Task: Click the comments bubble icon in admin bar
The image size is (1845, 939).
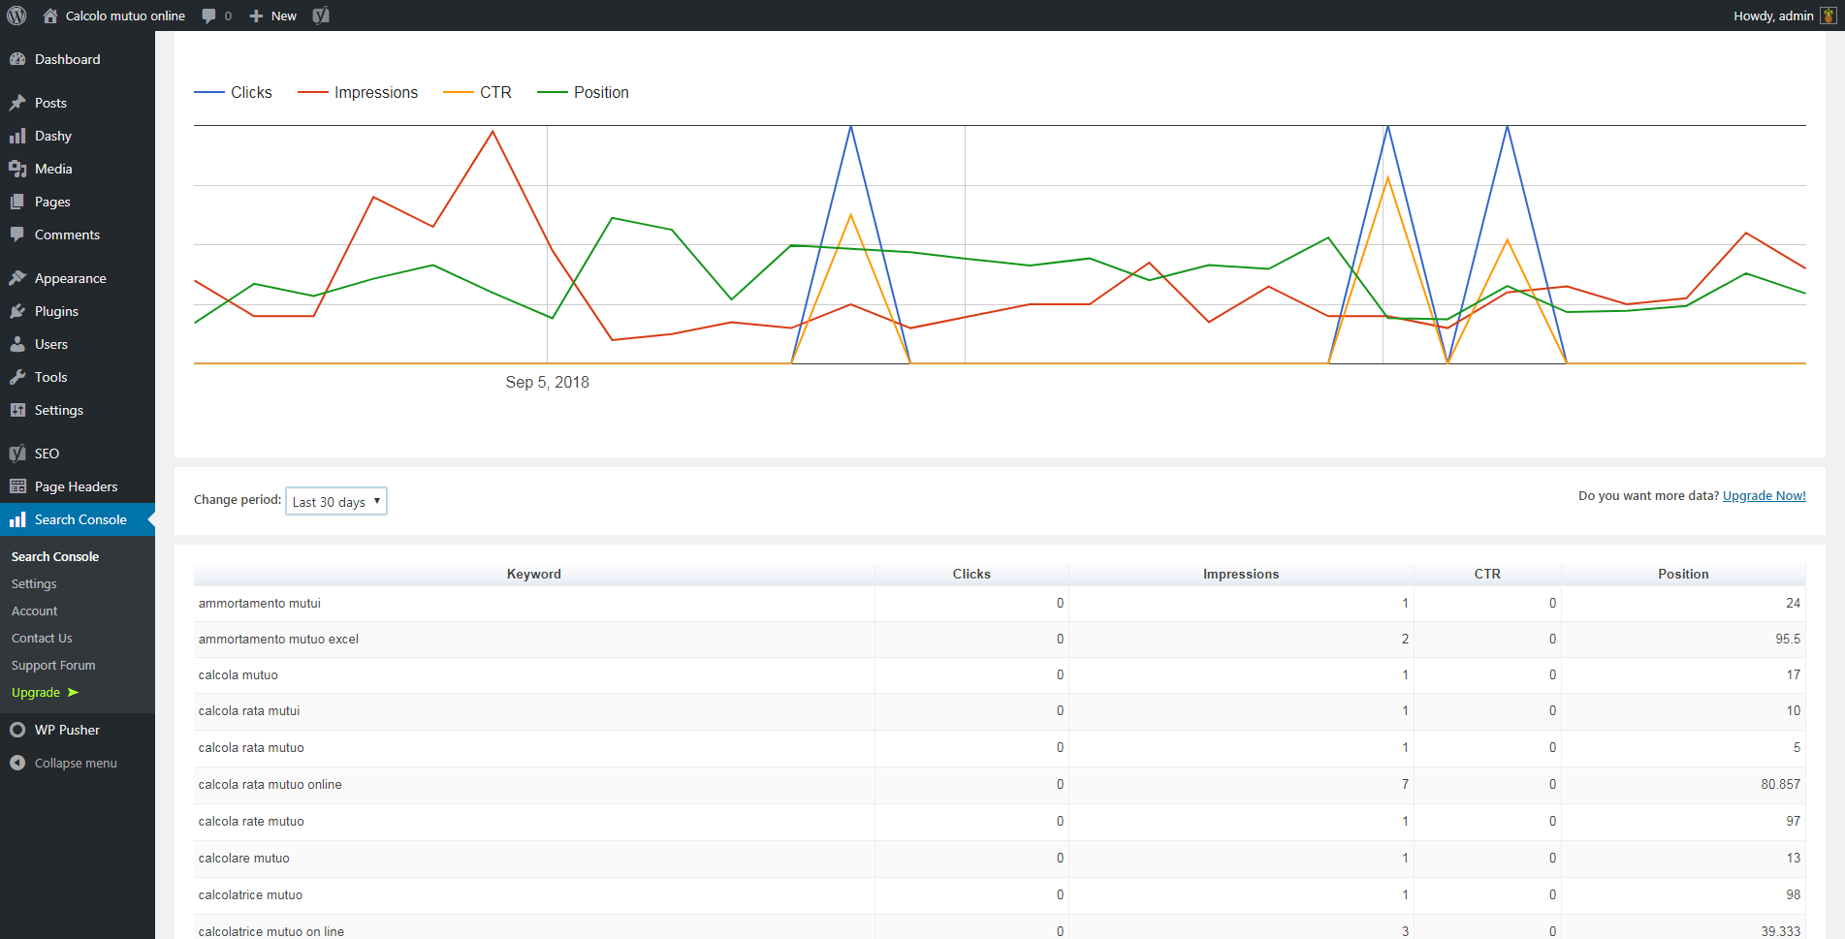Action: point(208,16)
